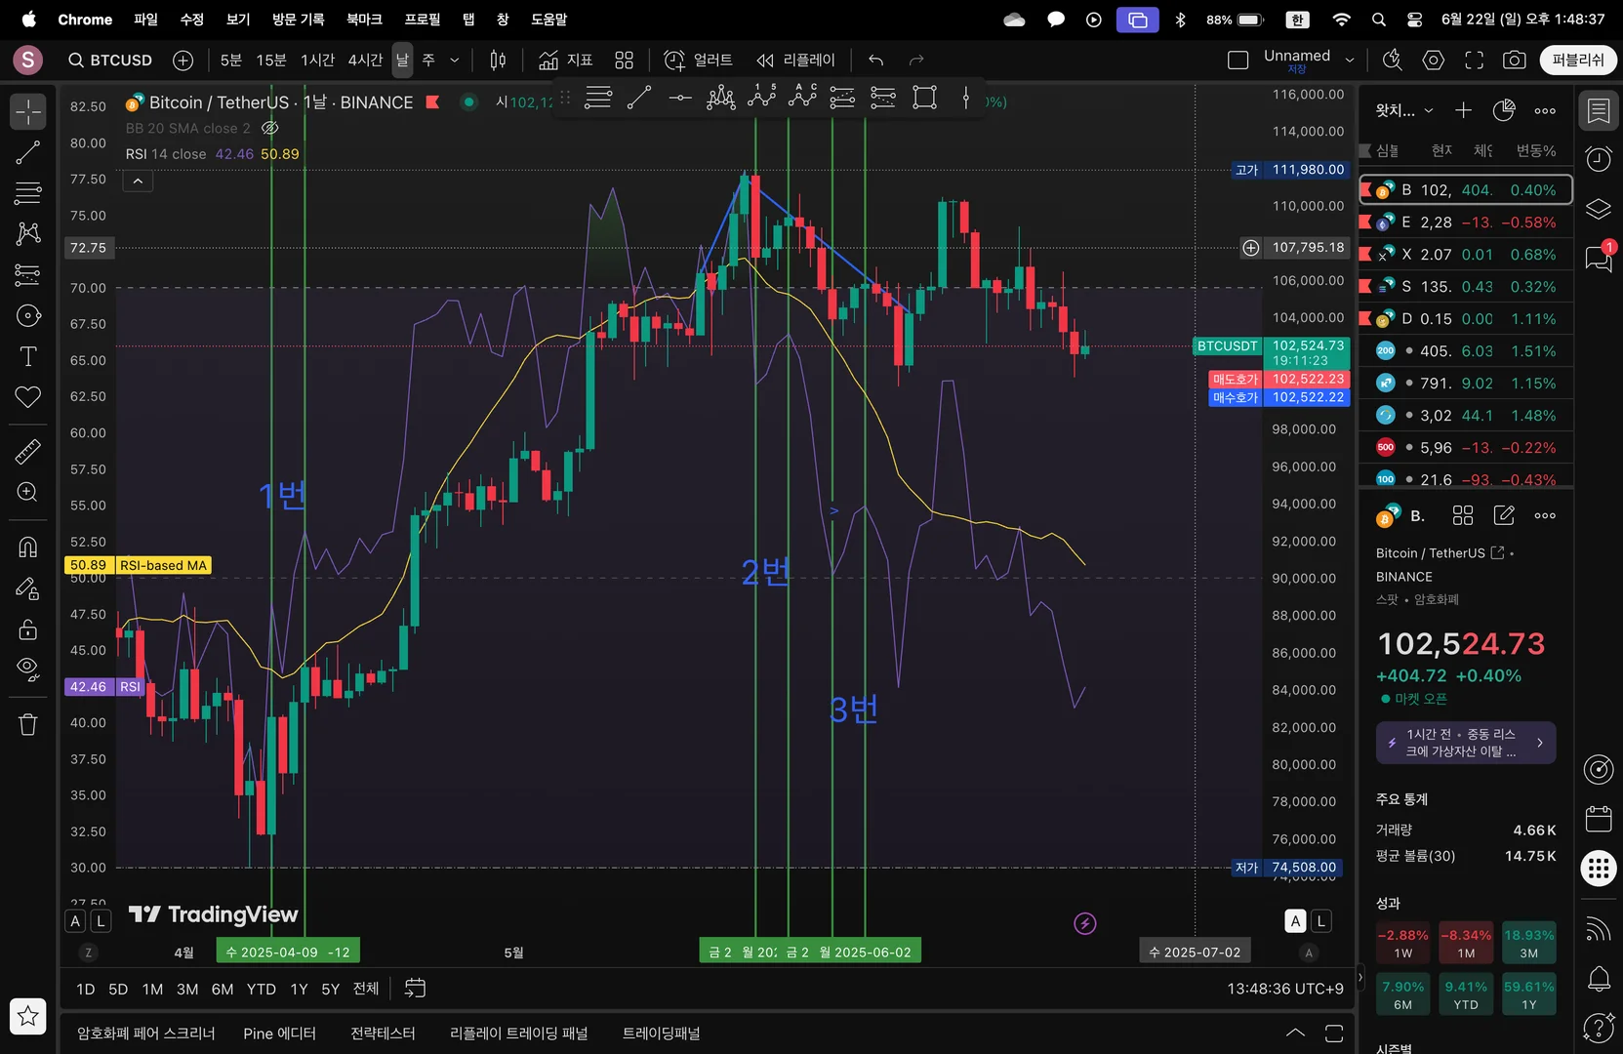The width and height of the screenshot is (1623, 1054).
Task: Open the forecasting and measurement tools
Action: point(28,274)
